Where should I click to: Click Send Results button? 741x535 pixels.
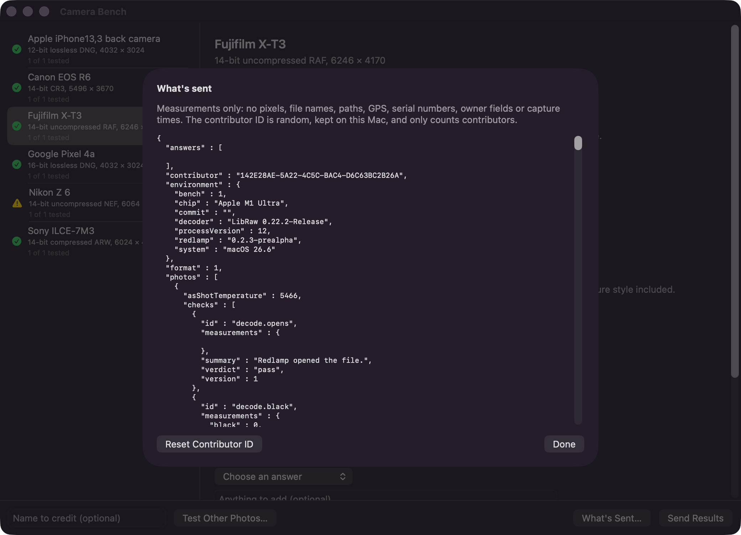click(695, 518)
